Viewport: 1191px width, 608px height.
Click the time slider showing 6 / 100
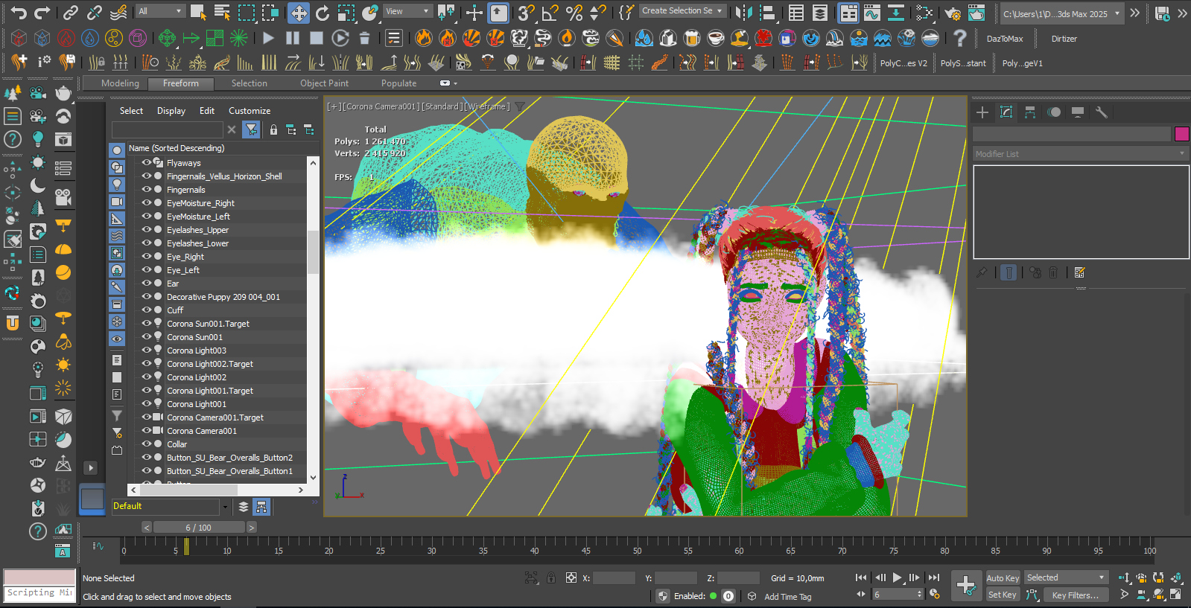[x=198, y=528]
